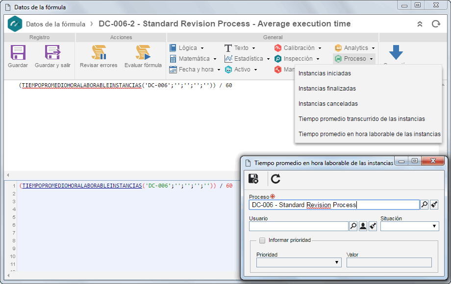Screen dimensions: 451x284
Task: Click the SoftExpert teal logo icon
Action: [15, 24]
